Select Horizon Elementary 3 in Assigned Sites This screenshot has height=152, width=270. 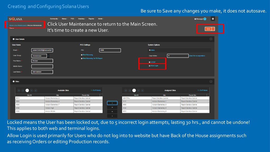pos(166,104)
